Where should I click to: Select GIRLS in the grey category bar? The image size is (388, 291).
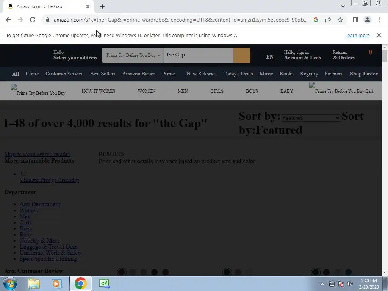217,91
